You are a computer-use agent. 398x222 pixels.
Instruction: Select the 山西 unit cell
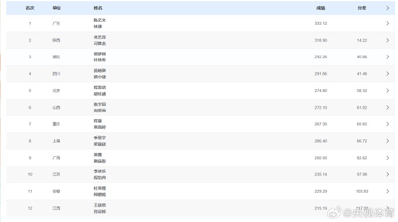[x=57, y=108]
